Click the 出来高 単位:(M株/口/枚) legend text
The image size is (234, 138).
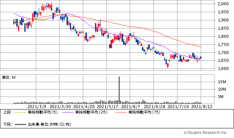click(50, 124)
